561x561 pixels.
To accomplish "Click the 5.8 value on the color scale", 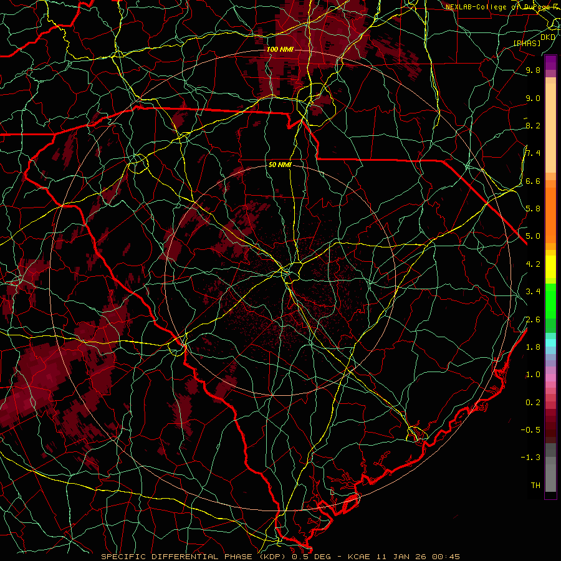I will point(533,209).
